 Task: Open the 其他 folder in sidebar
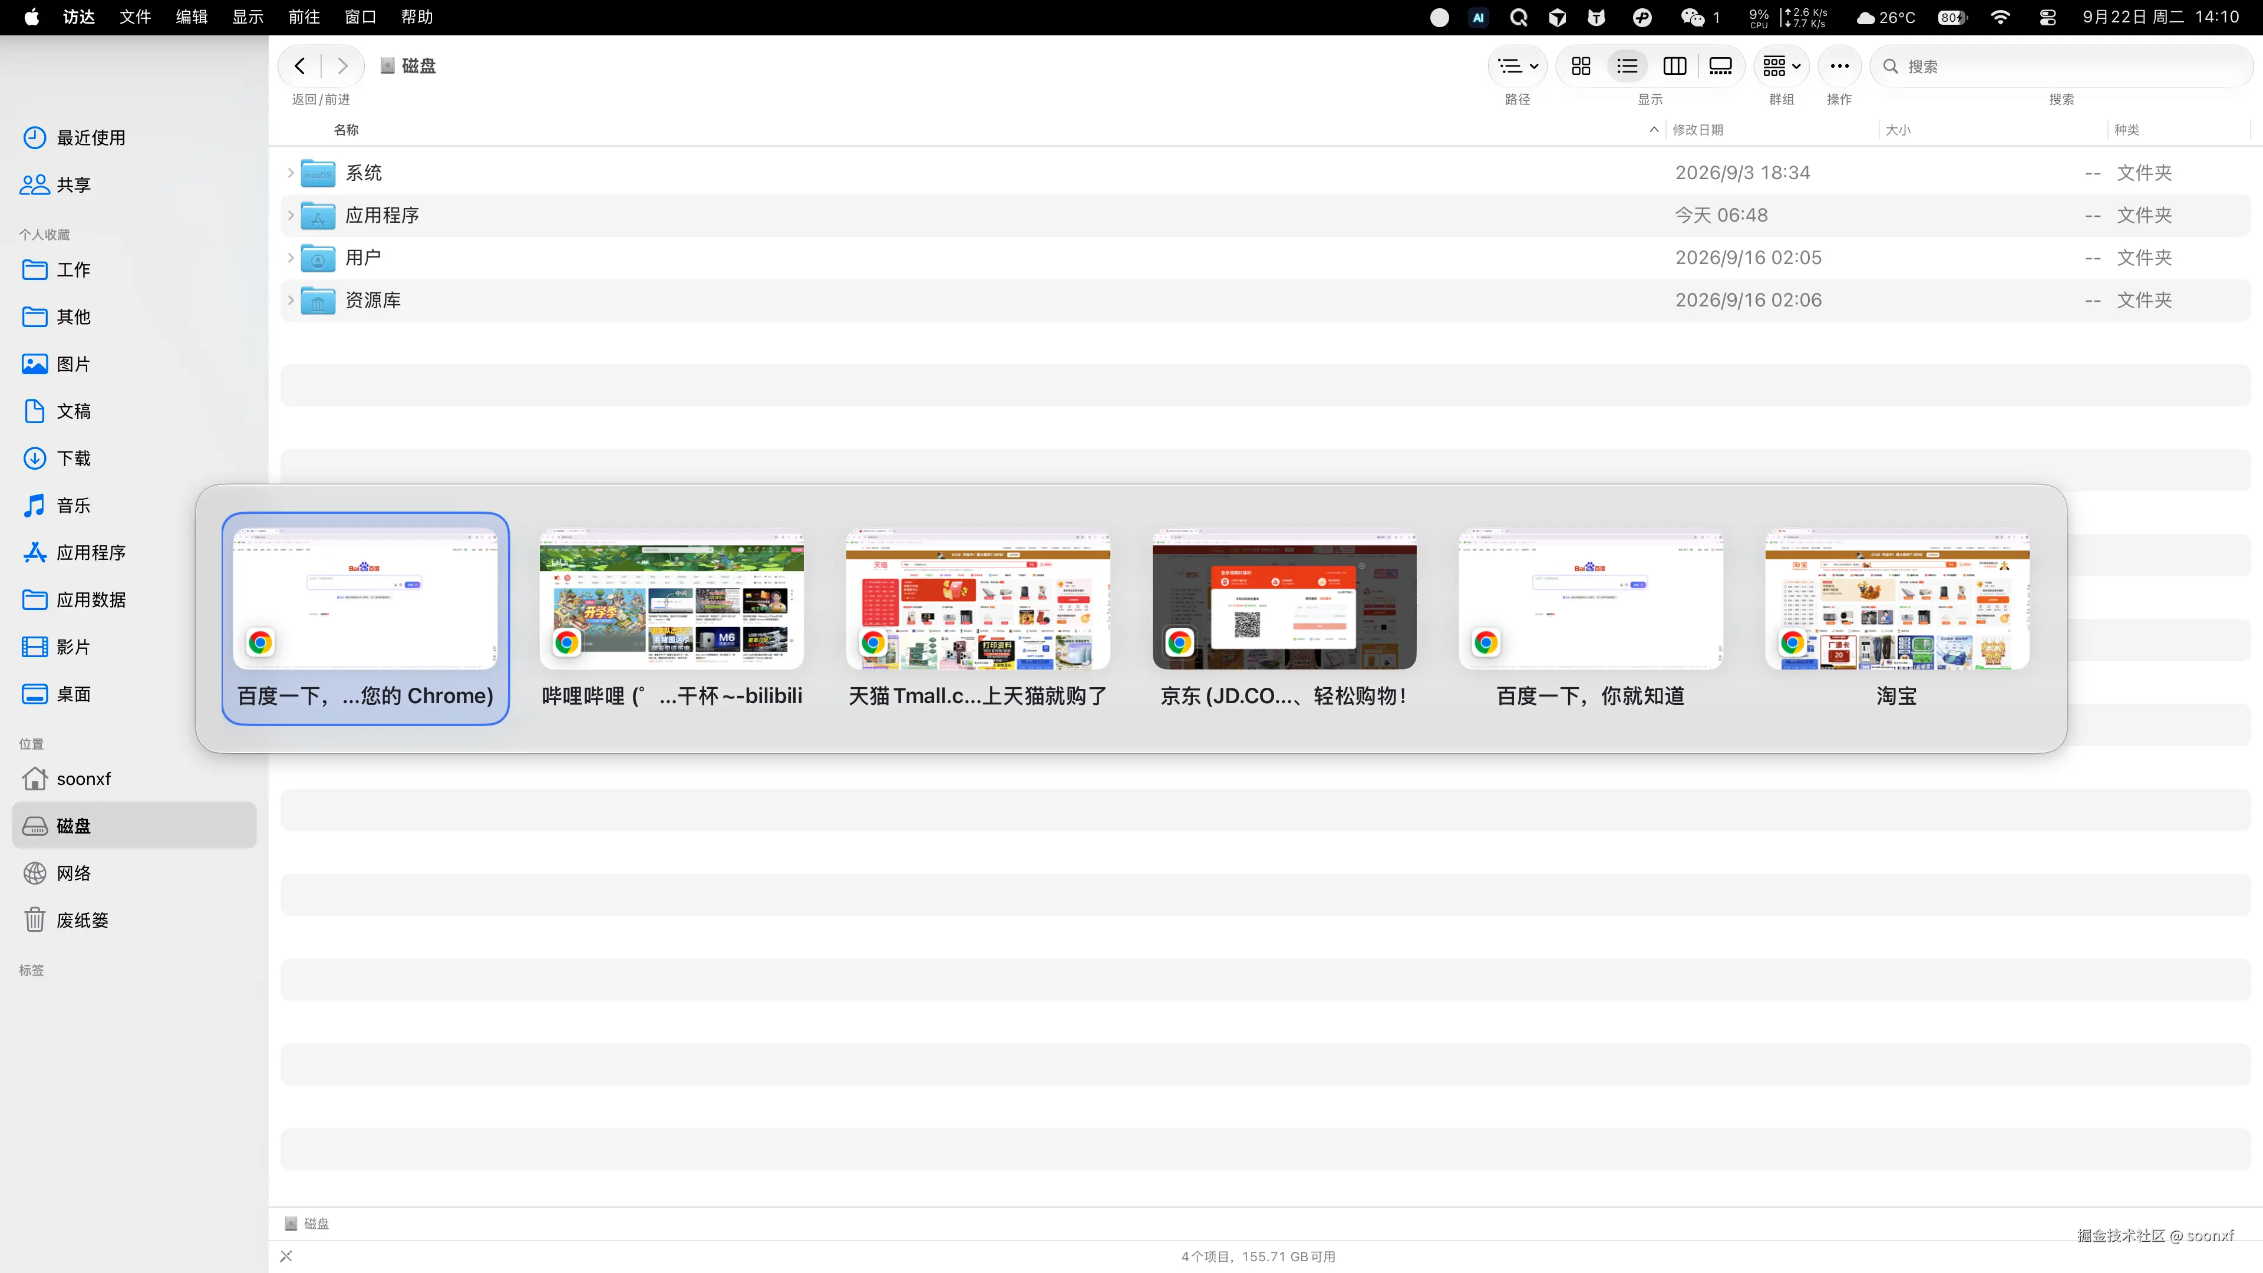point(134,316)
